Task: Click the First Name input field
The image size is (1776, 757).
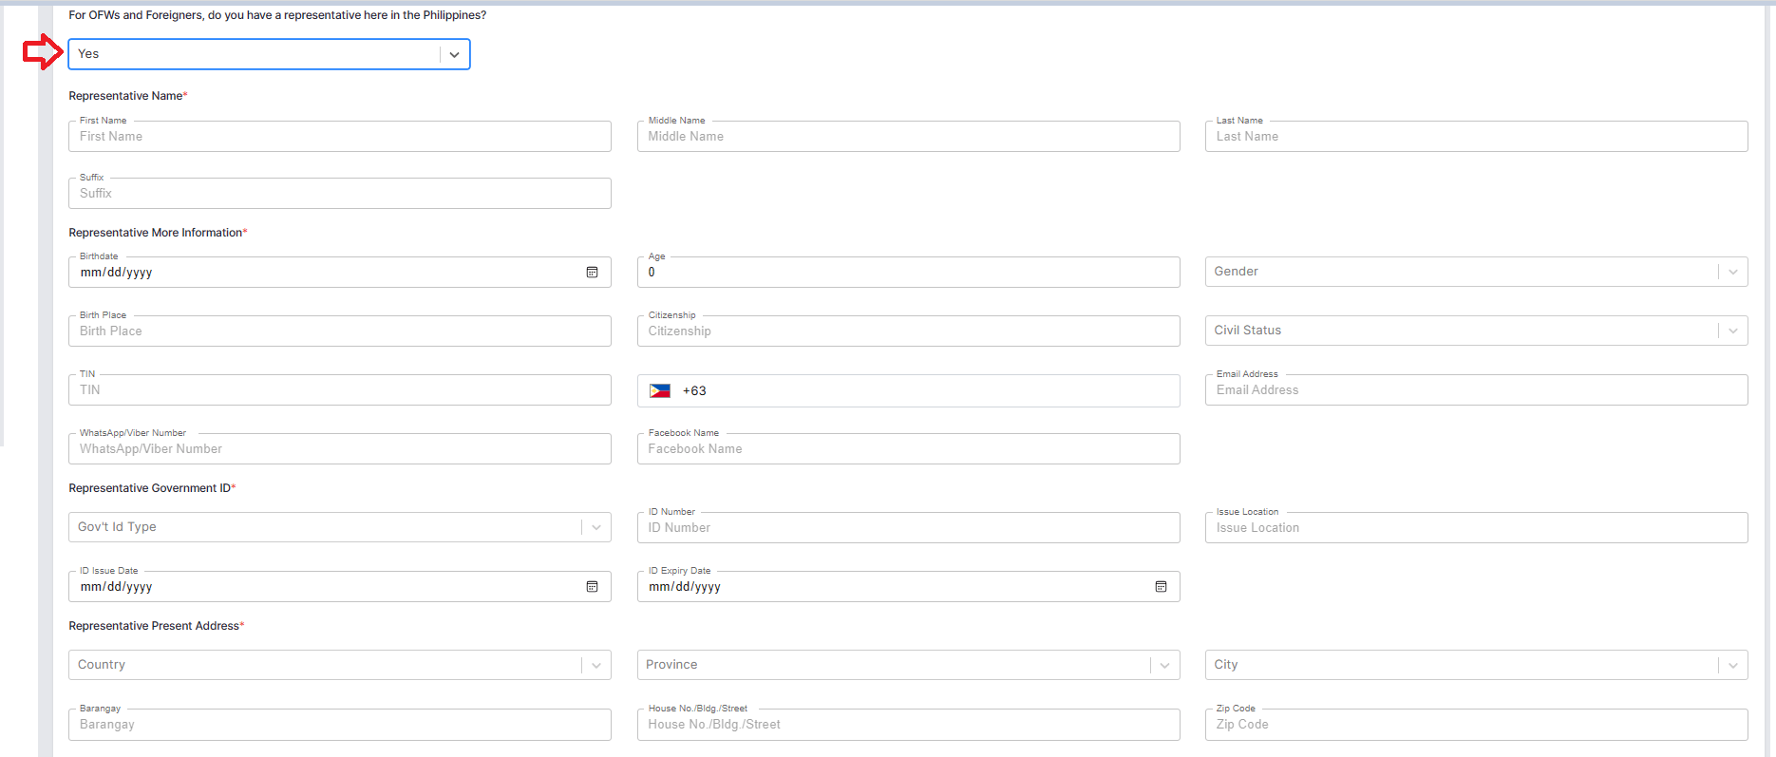Action: click(339, 136)
